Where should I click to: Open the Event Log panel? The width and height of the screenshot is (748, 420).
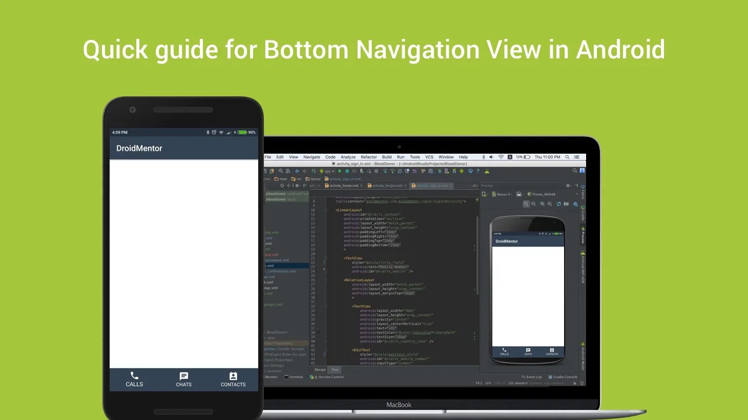(532, 377)
